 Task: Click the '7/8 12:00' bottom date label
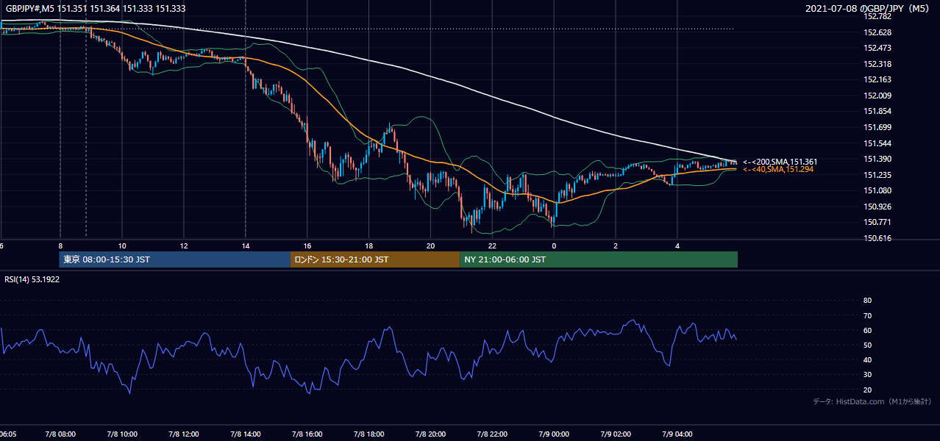184,434
